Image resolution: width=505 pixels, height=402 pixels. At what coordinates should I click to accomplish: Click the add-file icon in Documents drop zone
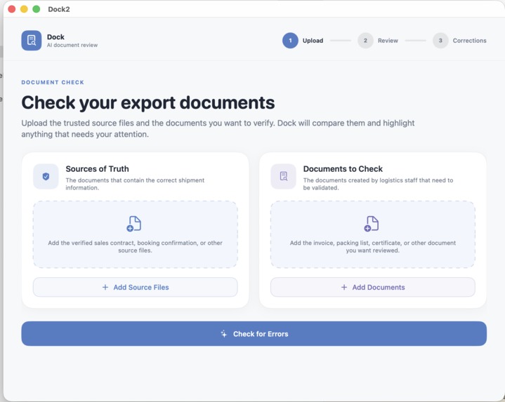pos(372,224)
